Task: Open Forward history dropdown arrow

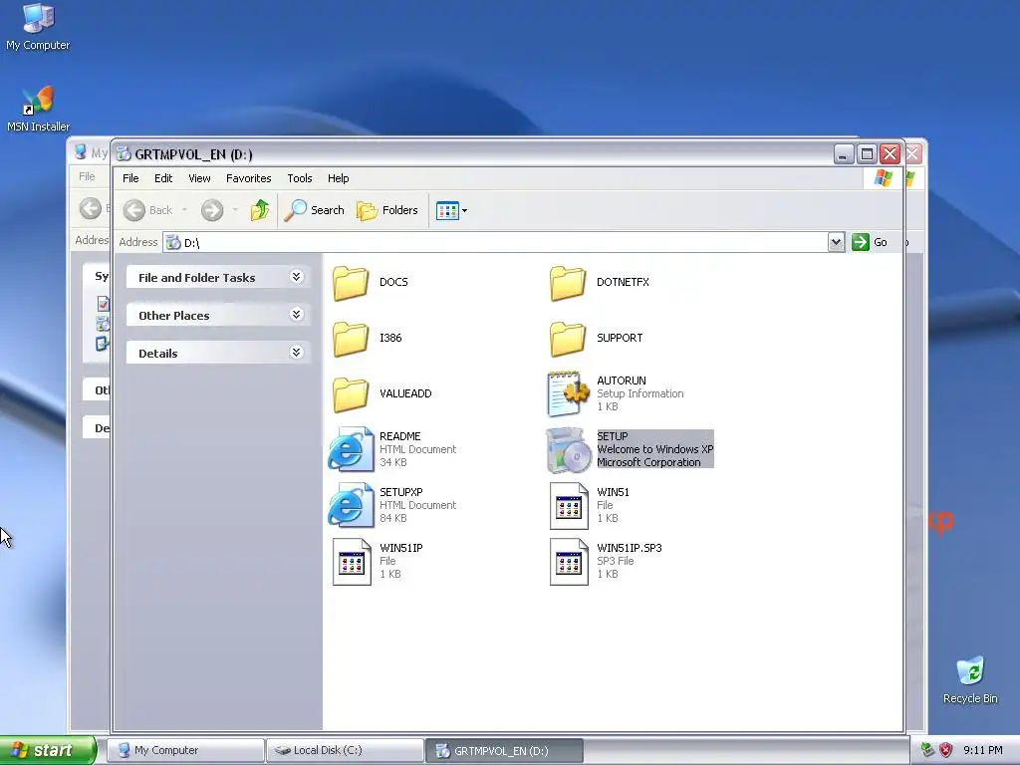Action: [235, 210]
